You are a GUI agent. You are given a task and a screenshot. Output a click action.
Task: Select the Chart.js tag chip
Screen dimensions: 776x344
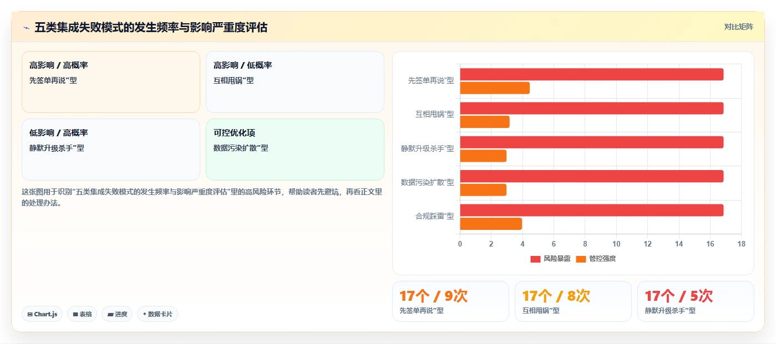pos(42,314)
